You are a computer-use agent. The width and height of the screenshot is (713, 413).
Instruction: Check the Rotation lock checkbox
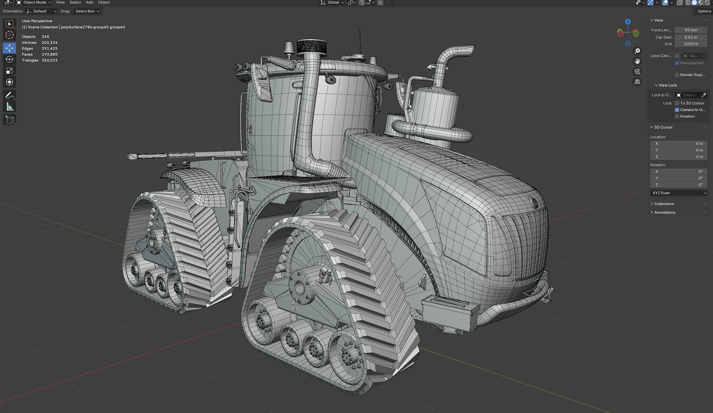pos(677,117)
